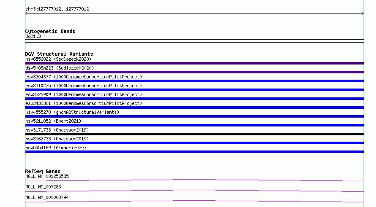Open nsv6556022 (Sedlazeck2020) variant label

[58, 59]
